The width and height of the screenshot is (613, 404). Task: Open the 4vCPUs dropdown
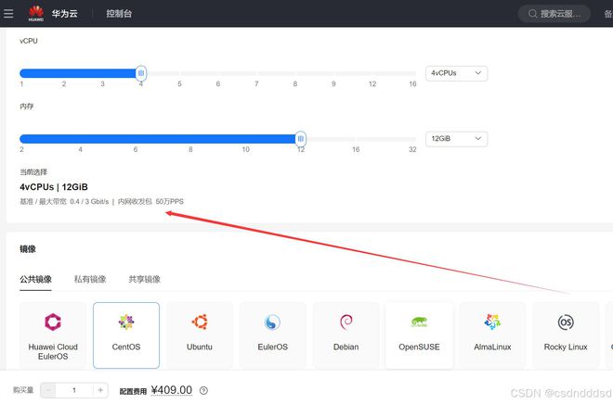tap(456, 73)
